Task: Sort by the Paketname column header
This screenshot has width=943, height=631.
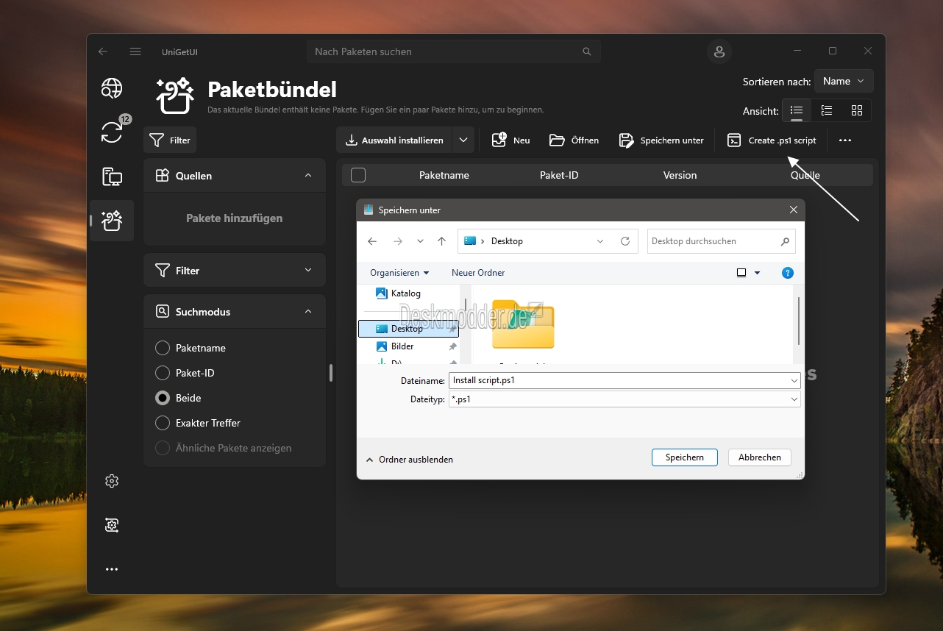Action: pos(444,175)
